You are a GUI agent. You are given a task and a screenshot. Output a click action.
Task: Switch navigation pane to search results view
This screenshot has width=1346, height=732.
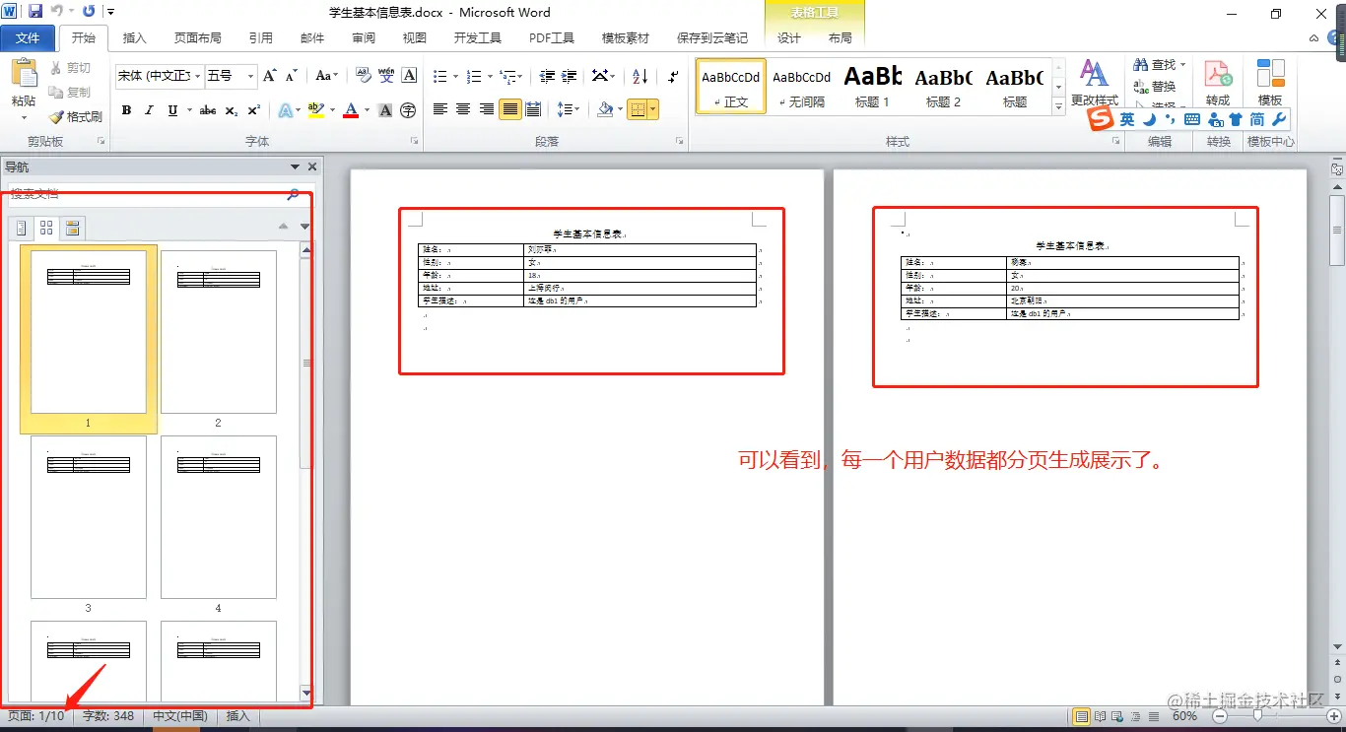72,228
